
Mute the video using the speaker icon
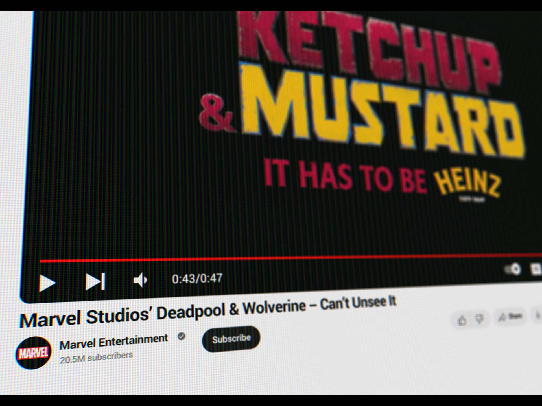[x=140, y=280]
